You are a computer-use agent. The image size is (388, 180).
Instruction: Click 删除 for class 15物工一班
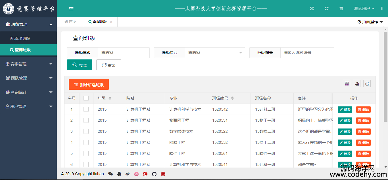click(x=363, y=121)
